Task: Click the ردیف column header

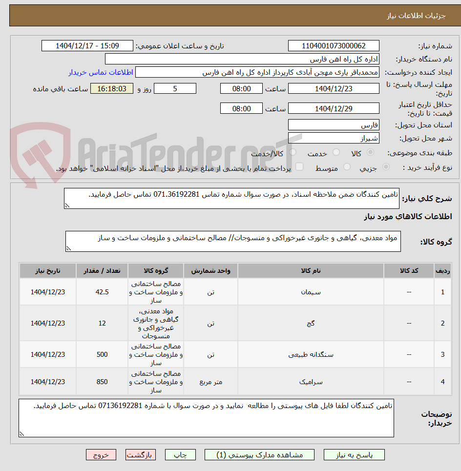Action: tap(442, 271)
